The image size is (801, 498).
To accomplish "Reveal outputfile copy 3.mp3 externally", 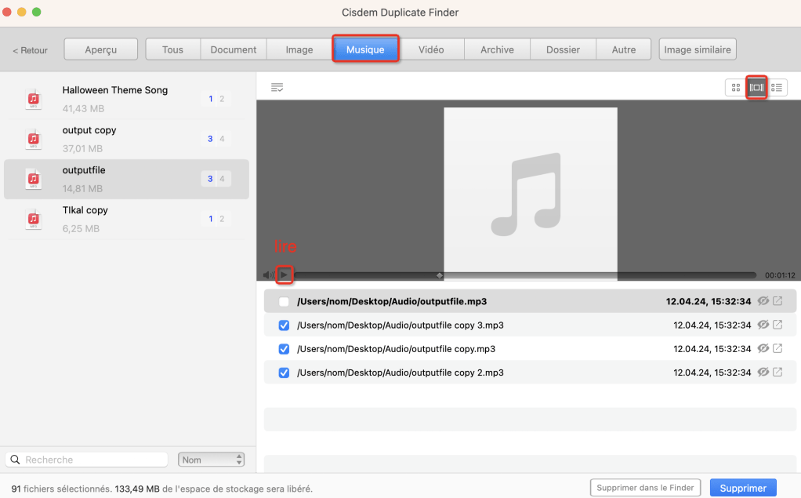I will click(777, 325).
